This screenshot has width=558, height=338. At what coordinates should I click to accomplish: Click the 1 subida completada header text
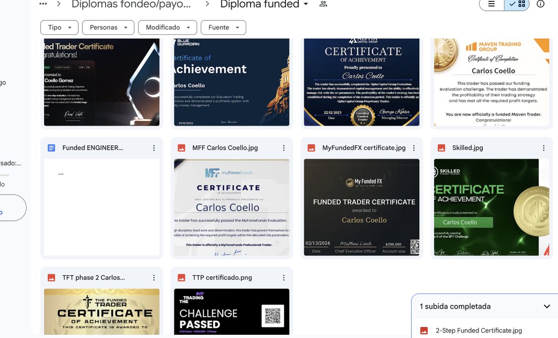(x=455, y=306)
